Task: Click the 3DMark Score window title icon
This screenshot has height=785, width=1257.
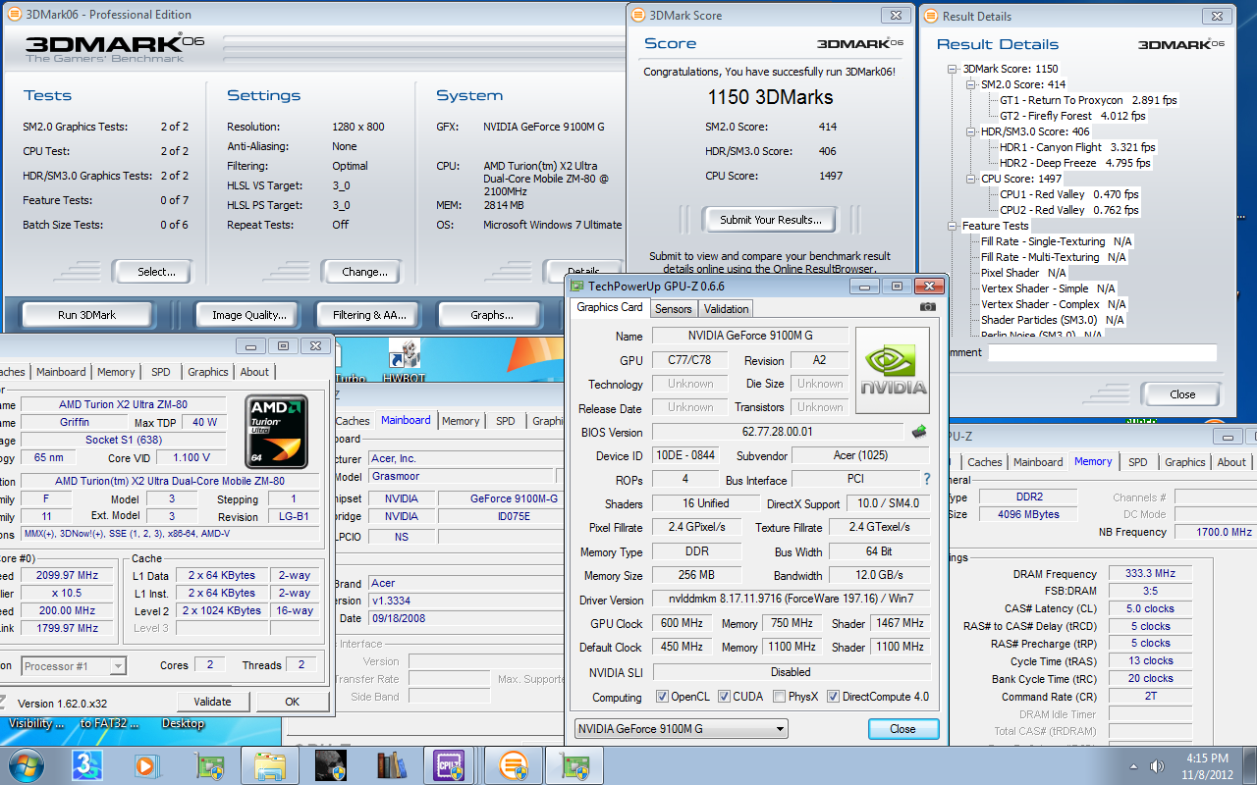Action: pyautogui.click(x=638, y=15)
